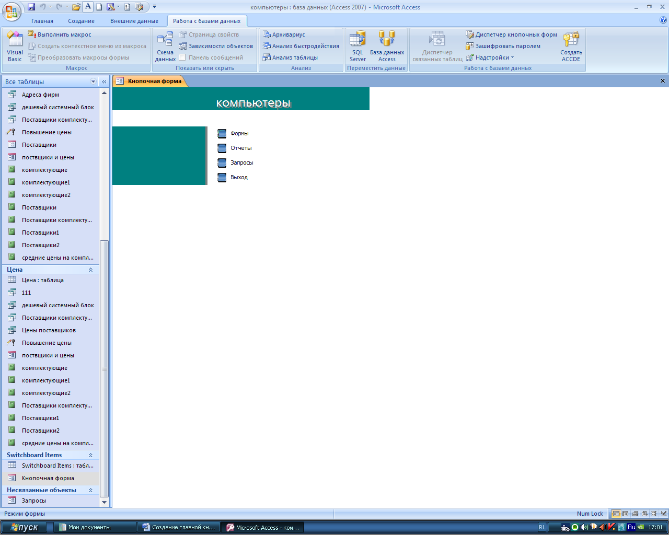Click the navigation pane scrollbar thumb

coord(104,368)
